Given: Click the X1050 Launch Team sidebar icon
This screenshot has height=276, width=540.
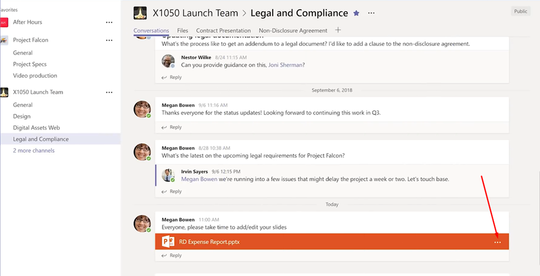Looking at the screenshot, I should (4, 93).
